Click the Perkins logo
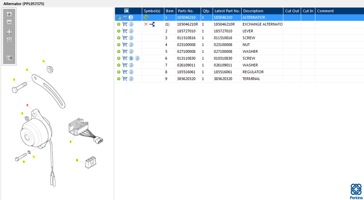This screenshot has width=364, height=200. [x=356, y=191]
